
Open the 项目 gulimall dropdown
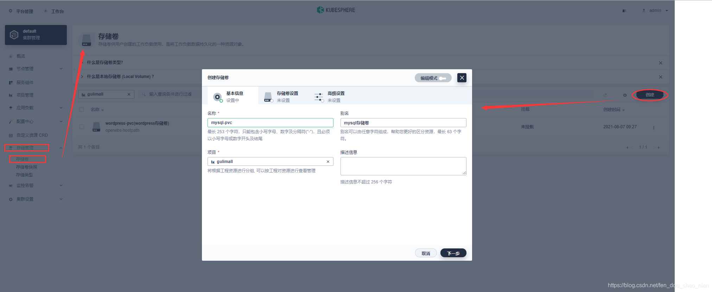[270, 162]
